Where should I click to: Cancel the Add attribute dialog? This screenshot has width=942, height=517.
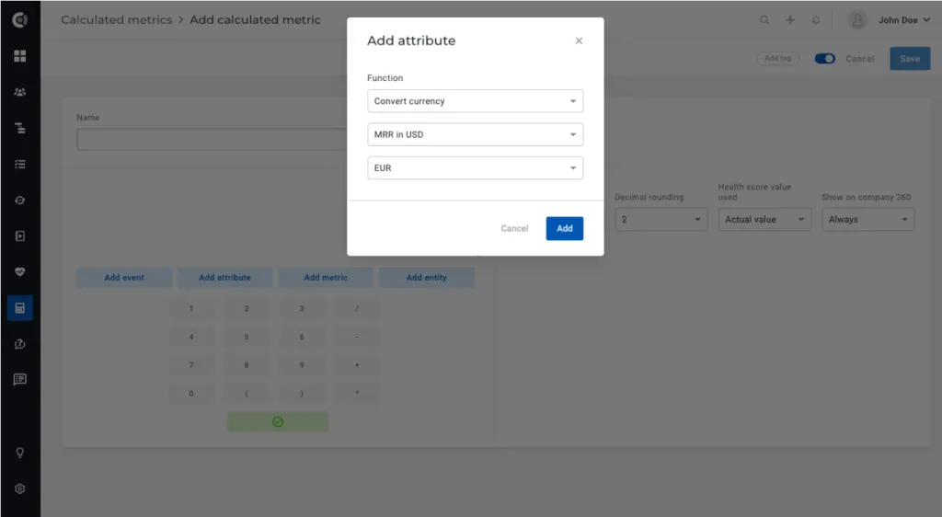point(514,228)
